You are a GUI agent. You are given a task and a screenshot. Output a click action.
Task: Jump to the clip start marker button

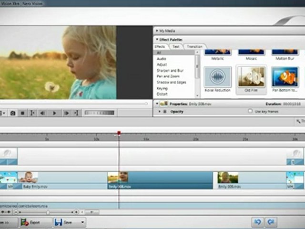(32, 113)
